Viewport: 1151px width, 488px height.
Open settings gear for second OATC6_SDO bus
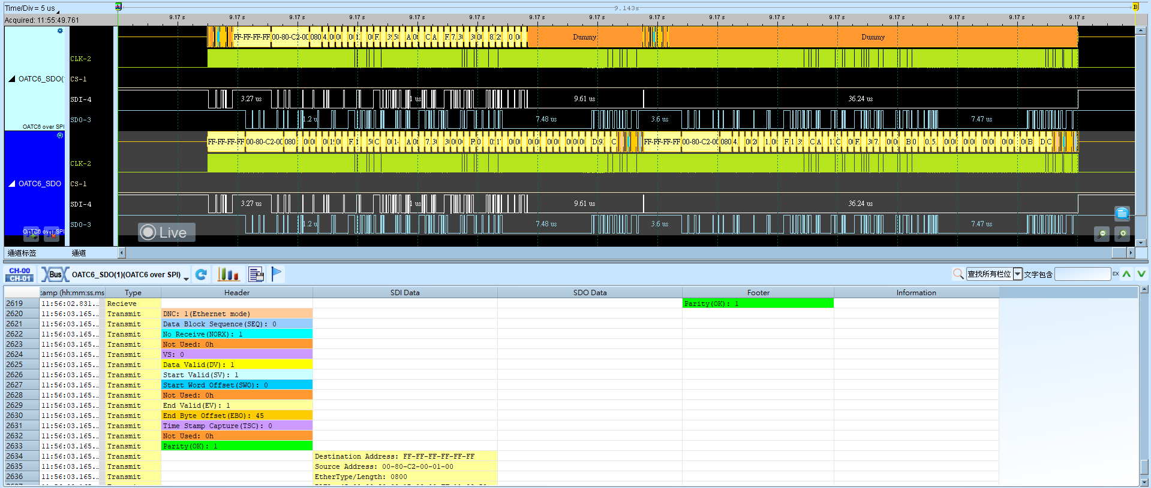pyautogui.click(x=60, y=135)
